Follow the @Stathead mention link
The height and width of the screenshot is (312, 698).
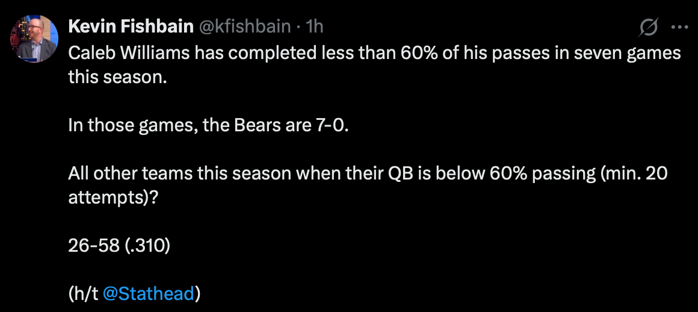point(149,293)
